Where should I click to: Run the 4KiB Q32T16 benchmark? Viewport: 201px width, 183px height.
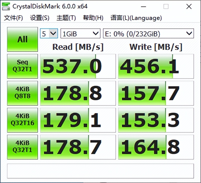coord(22,120)
